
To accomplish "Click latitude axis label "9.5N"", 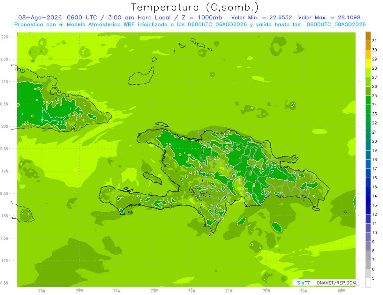I will [4, 149].
